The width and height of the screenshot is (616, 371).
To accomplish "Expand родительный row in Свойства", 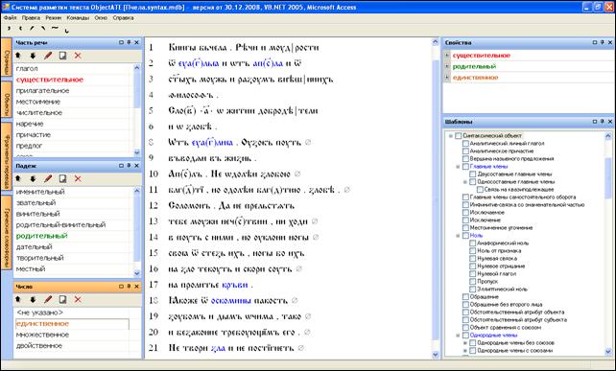I will point(447,66).
